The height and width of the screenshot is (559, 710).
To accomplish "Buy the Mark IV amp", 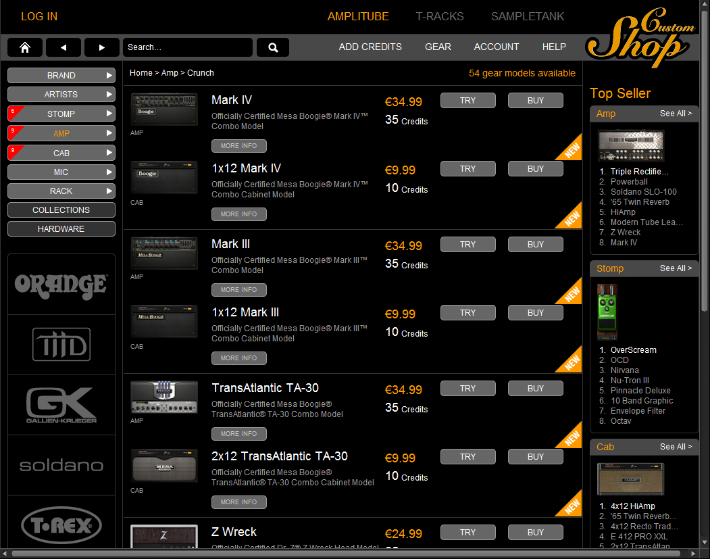I will [x=536, y=101].
